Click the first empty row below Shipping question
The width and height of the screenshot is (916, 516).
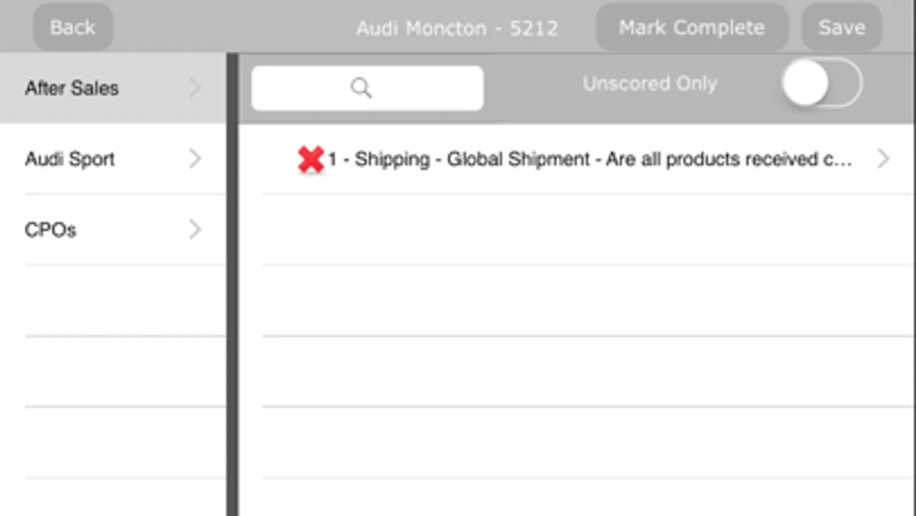coord(584,229)
